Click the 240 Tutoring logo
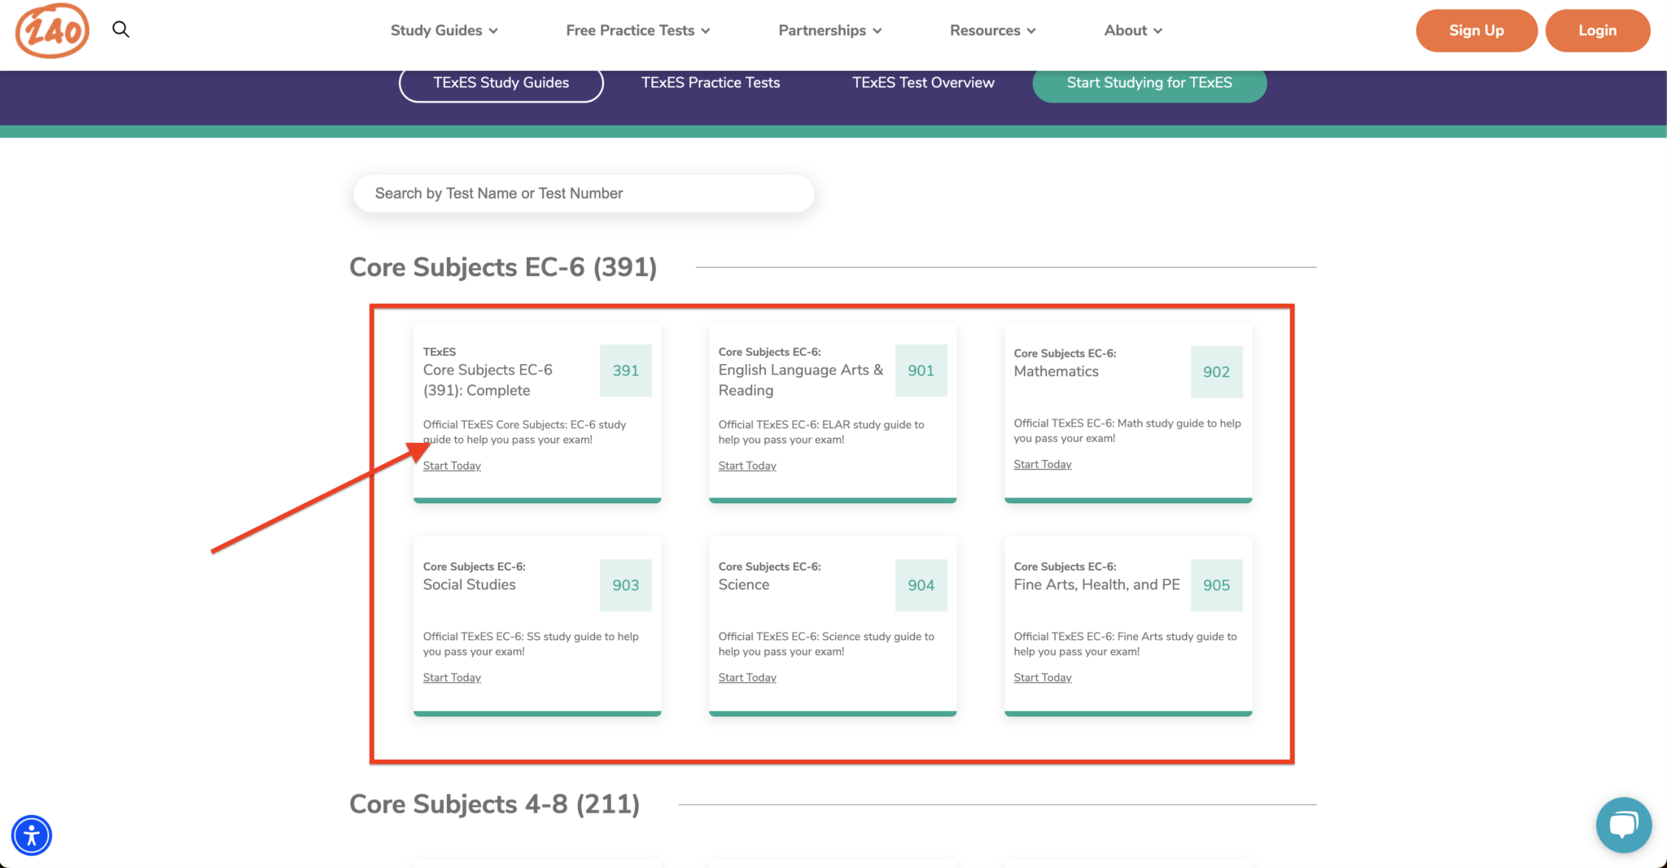Image resolution: width=1667 pixels, height=868 pixels. click(52, 31)
